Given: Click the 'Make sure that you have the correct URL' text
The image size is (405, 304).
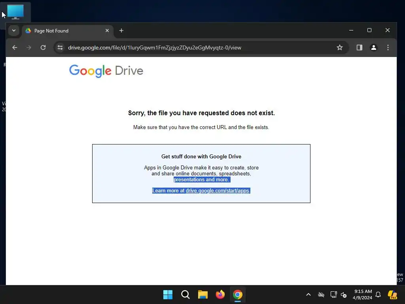Looking at the screenshot, I should 201,127.
